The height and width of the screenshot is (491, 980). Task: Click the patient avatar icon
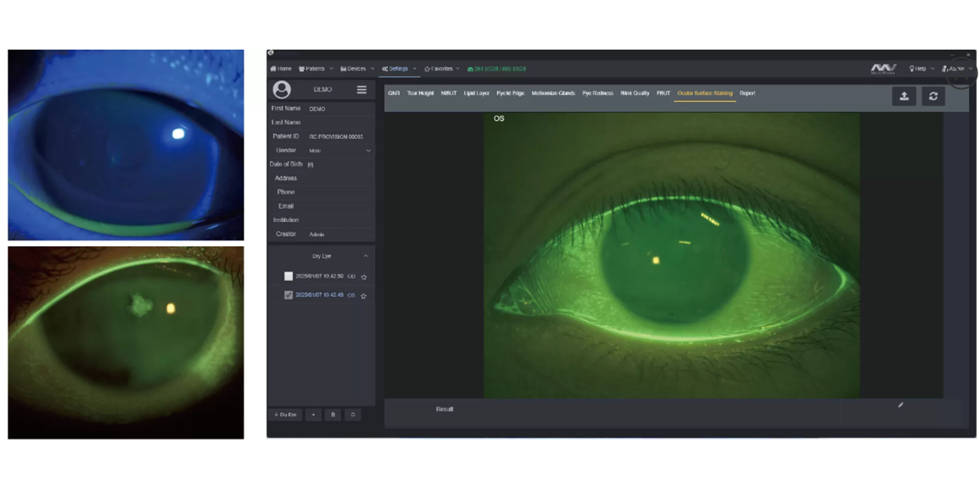pos(282,90)
